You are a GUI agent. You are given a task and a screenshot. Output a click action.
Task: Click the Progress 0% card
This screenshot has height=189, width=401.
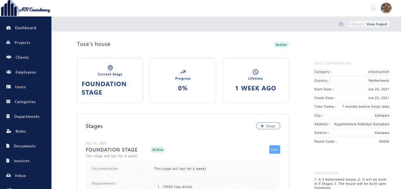pos(183,80)
